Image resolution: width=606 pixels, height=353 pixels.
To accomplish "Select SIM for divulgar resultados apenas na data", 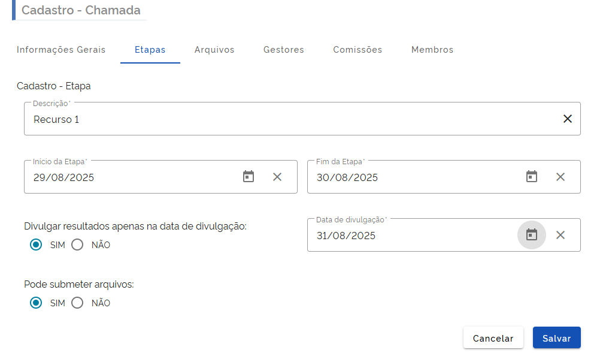I will [36, 245].
